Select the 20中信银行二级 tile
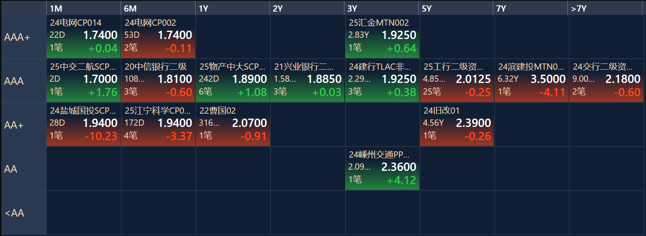646x236 pixels. [158, 80]
